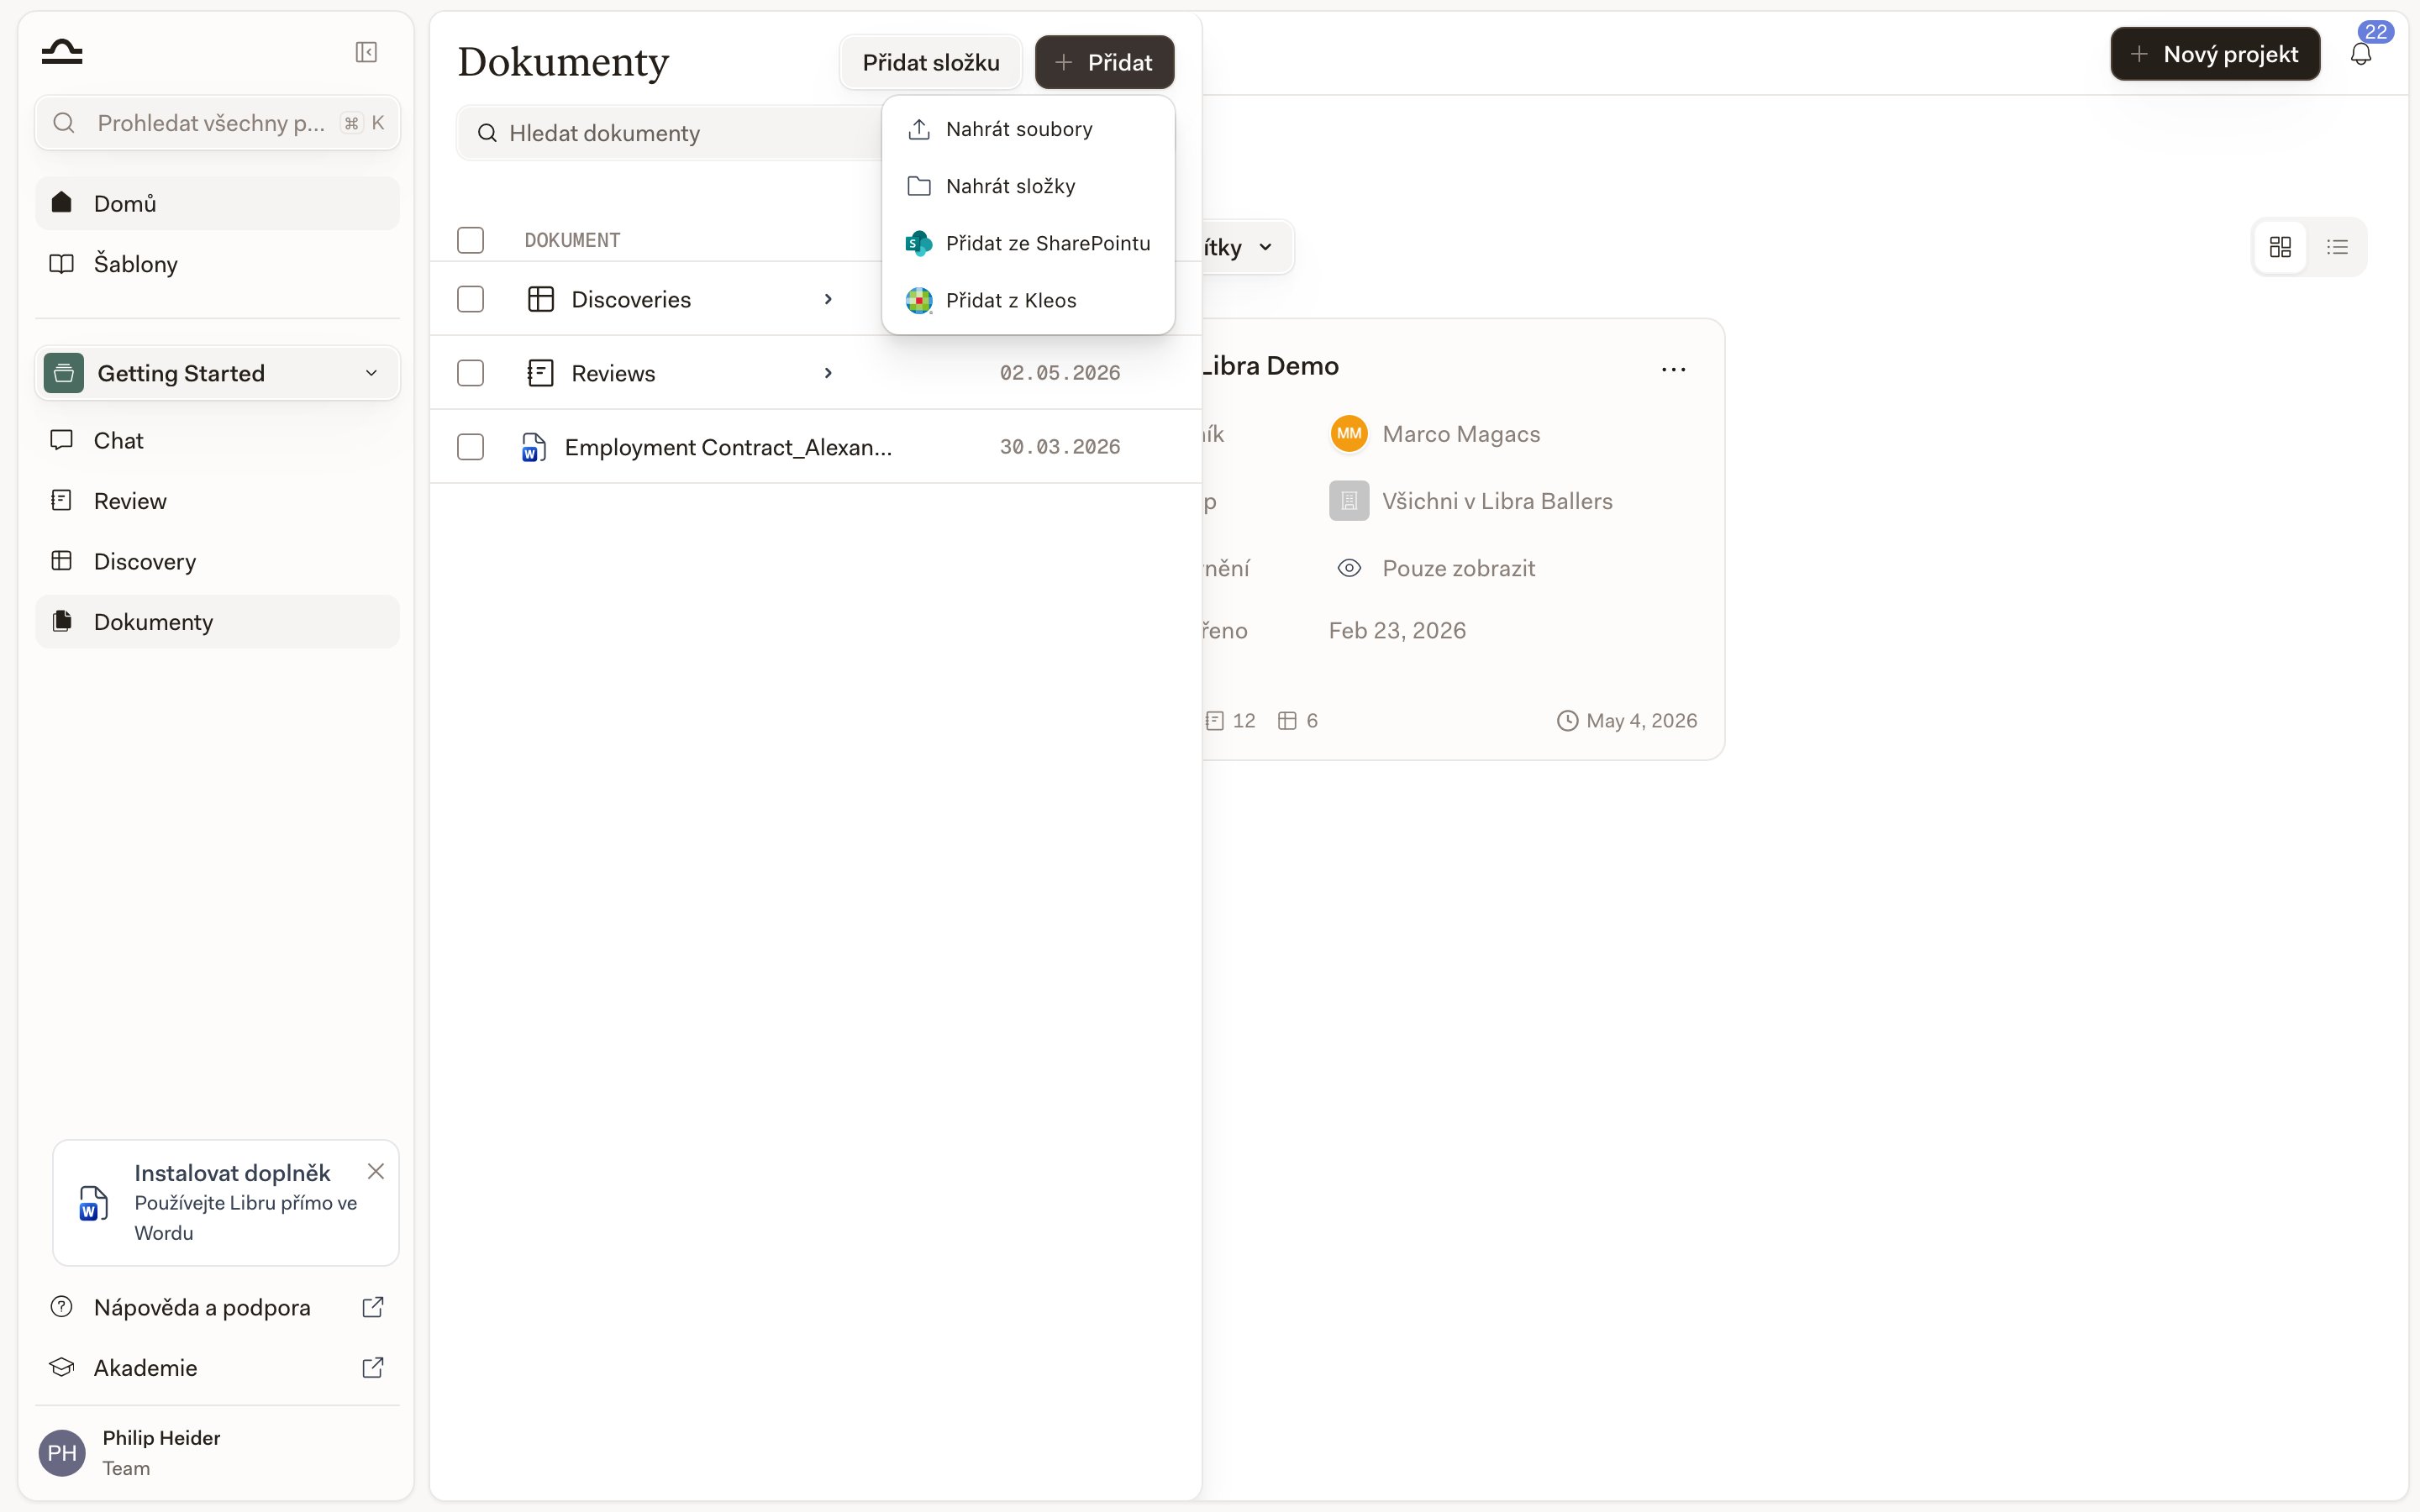Image resolution: width=2420 pixels, height=1512 pixels.
Task: Click the Kleos logo icon
Action: point(918,300)
